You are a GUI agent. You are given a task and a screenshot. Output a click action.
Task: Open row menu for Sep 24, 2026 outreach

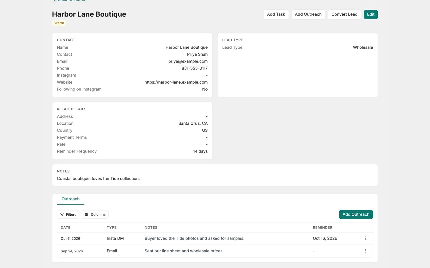[365, 251]
